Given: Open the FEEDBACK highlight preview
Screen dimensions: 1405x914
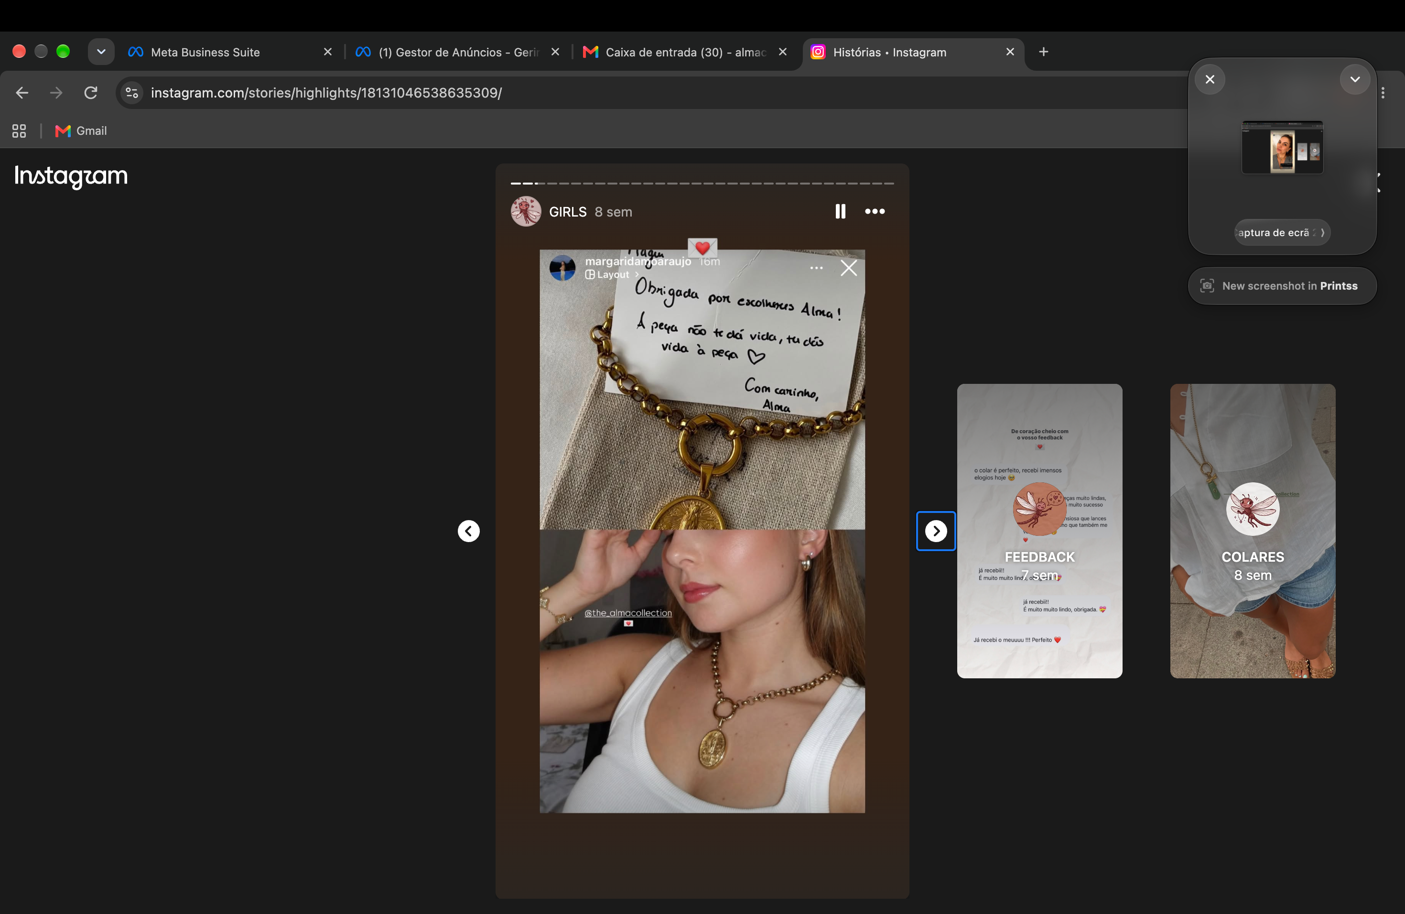Looking at the screenshot, I should [1039, 531].
